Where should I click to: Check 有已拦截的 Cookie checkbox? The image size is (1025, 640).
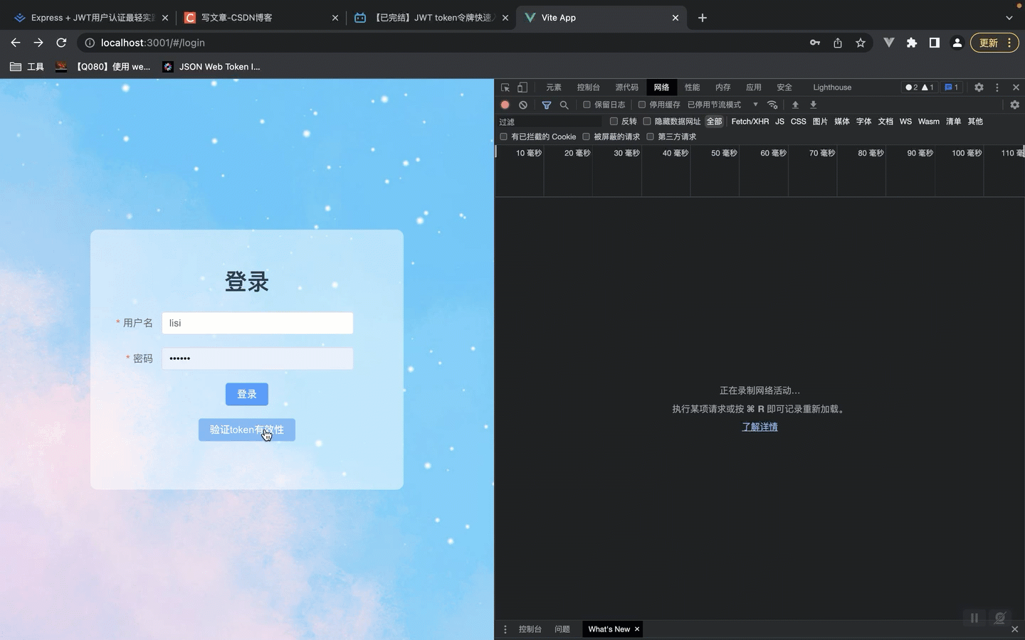click(x=504, y=137)
